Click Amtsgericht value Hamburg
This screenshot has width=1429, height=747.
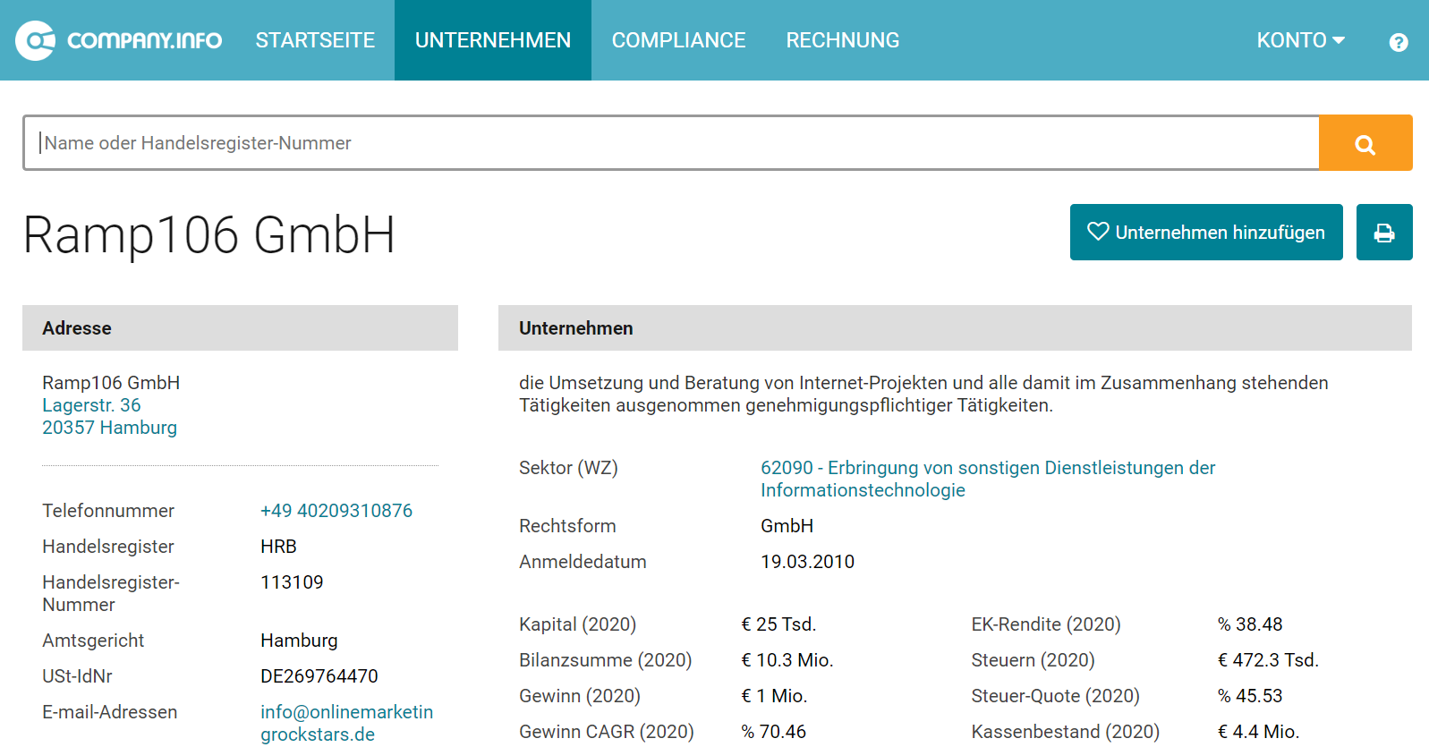[299, 641]
